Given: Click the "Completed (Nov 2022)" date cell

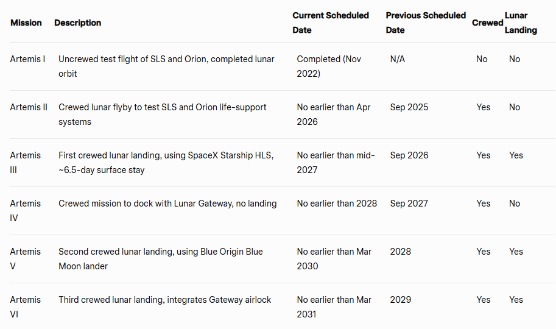Looking at the screenshot, I should pyautogui.click(x=329, y=66).
